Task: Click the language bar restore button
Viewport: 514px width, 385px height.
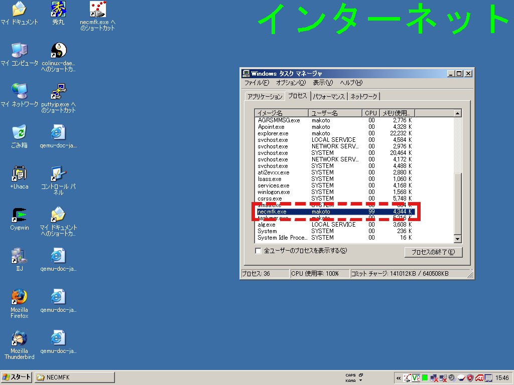Action: tap(360, 375)
